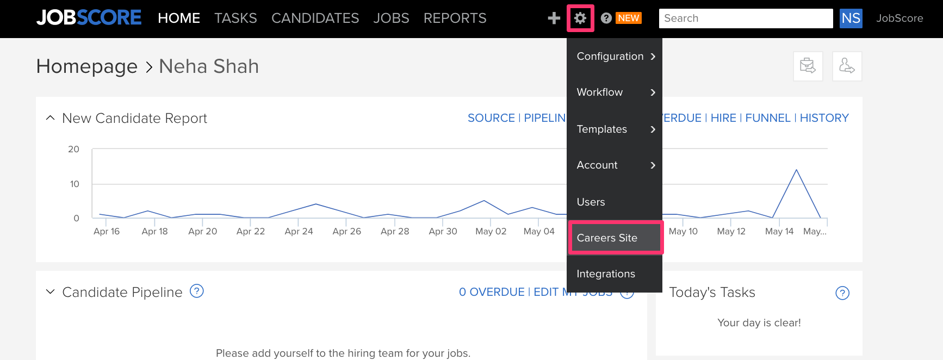Select Careers Site menu item
This screenshot has width=943, height=360.
pos(616,238)
